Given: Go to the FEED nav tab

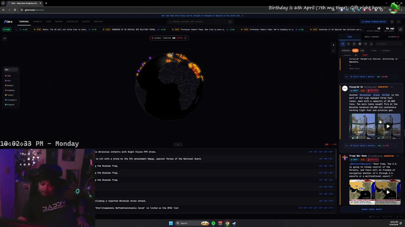Looking at the screenshot, I should pyautogui.click(x=48, y=21).
